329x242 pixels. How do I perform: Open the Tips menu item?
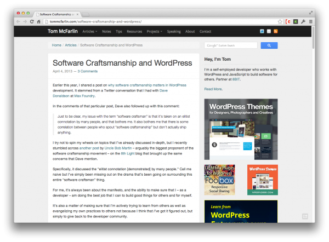tap(119, 31)
